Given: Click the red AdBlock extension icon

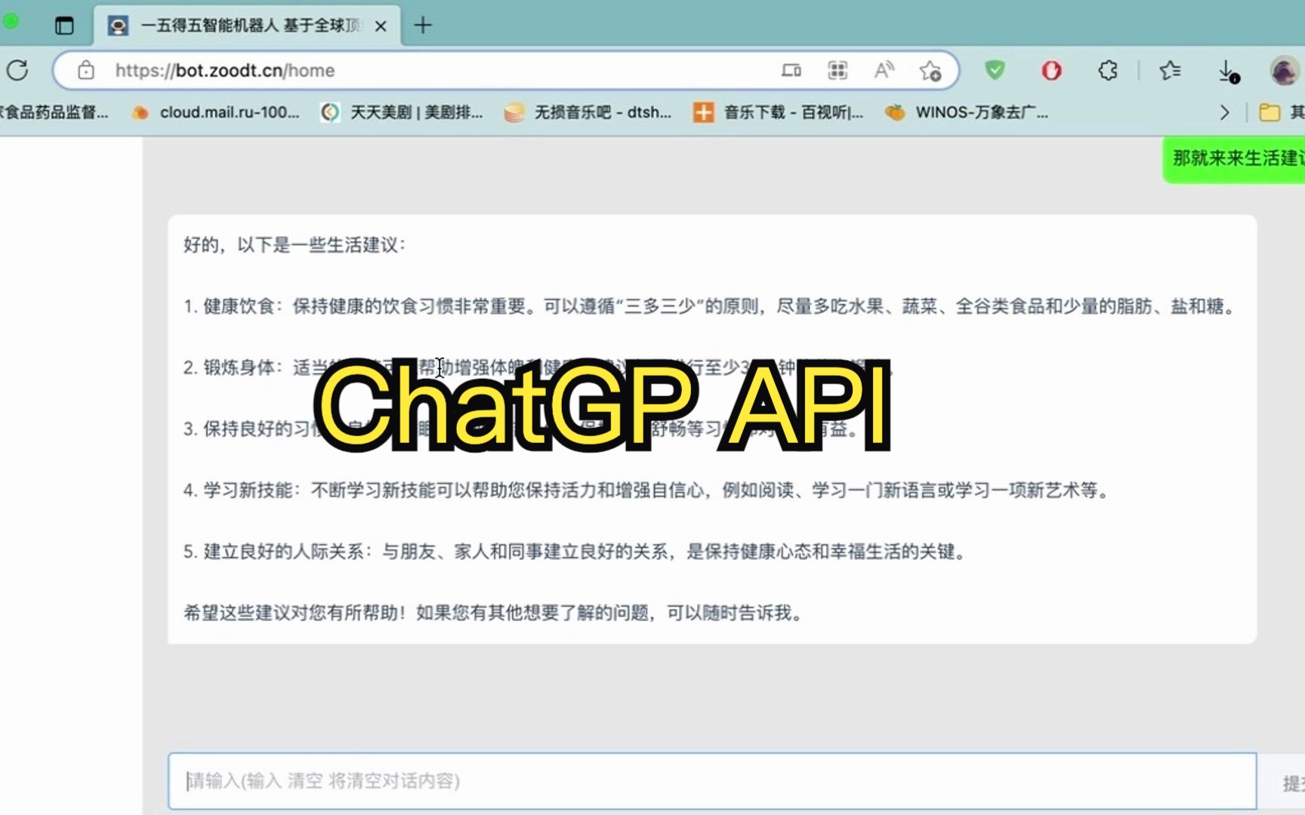Looking at the screenshot, I should tap(1050, 70).
